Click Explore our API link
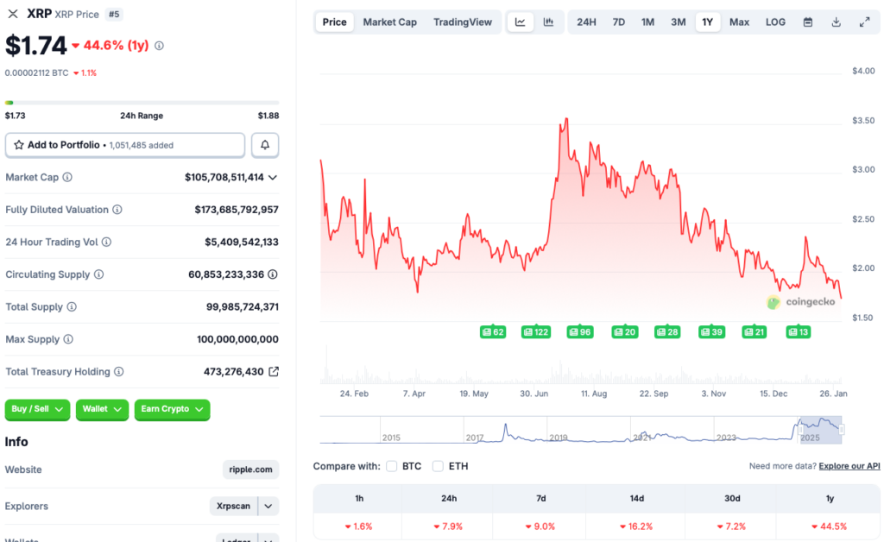The width and height of the screenshot is (884, 542). pyautogui.click(x=849, y=466)
